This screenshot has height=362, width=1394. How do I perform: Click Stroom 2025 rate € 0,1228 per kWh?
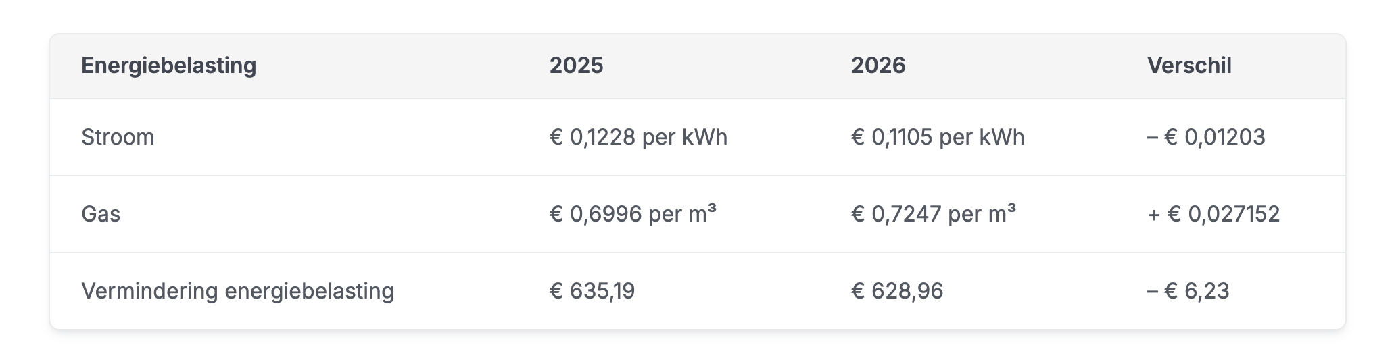click(638, 137)
